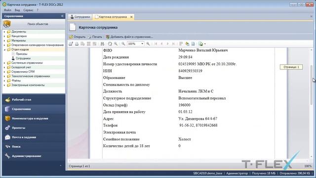
Task: Open the Файл menu
Action: 8,10
